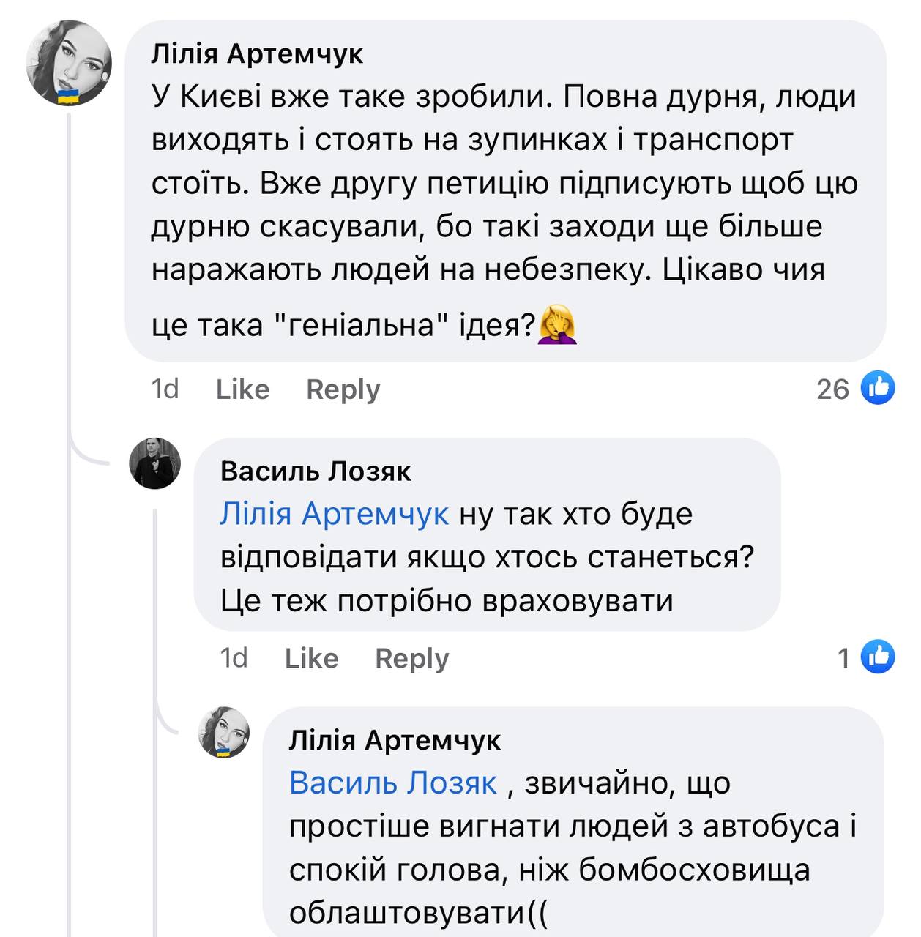Open author name Лілія Артемчук on top comment

[257, 54]
